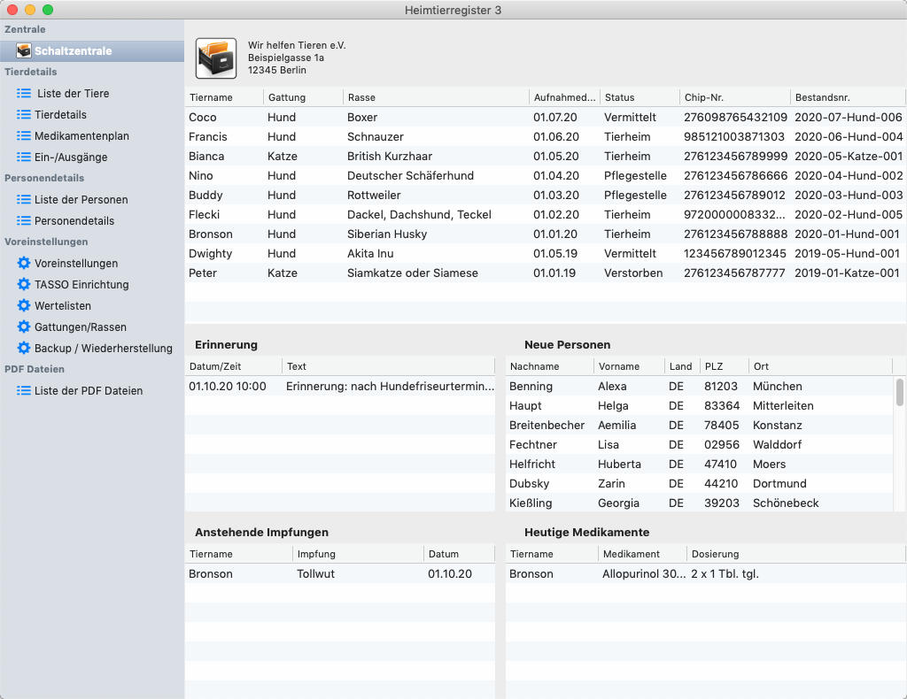Click the Schaltzentrale file-drawer icon in sidebar
The image size is (907, 699).
click(x=24, y=50)
